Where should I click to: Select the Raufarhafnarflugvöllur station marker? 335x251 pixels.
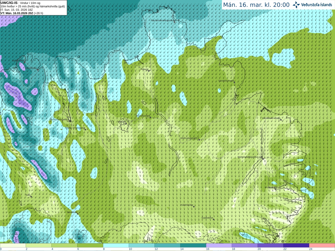click(x=175, y=22)
